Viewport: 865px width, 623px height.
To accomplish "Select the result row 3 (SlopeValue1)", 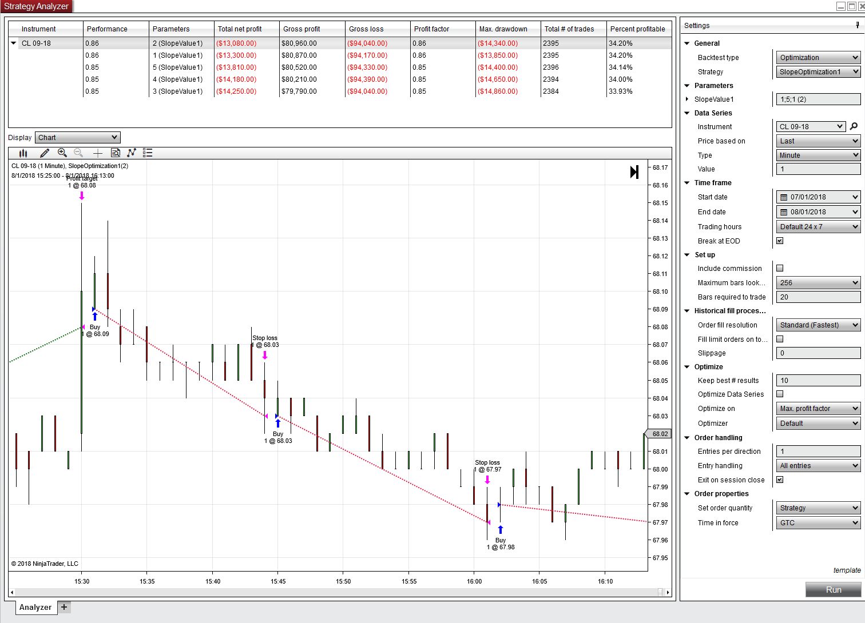I will coord(340,91).
